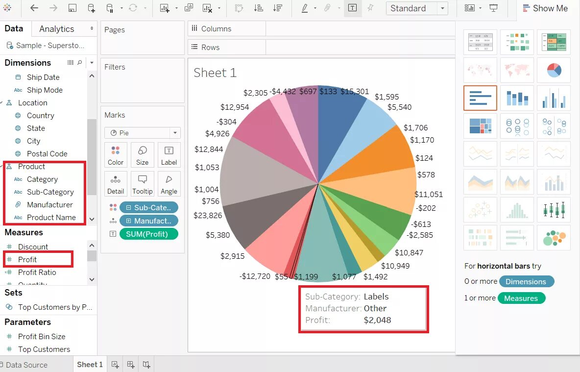Click the Highlight pen icon
580x372 pixels.
[304, 8]
